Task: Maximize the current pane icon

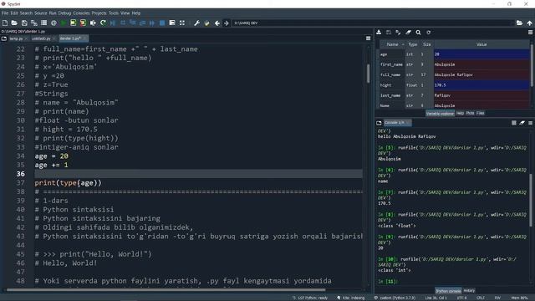Action: (182, 23)
